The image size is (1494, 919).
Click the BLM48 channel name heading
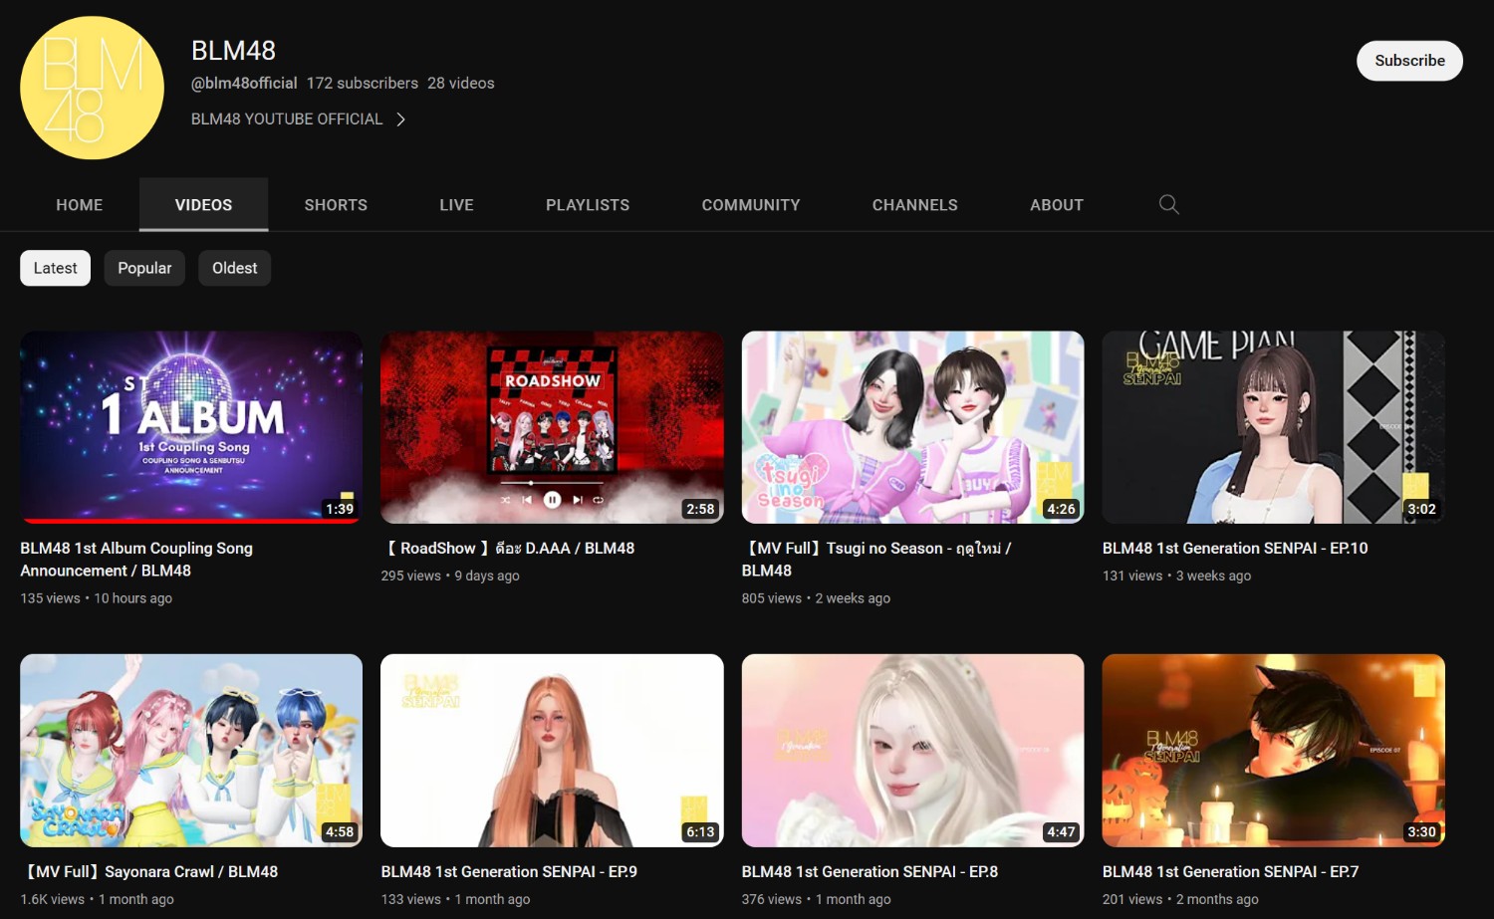[233, 51]
